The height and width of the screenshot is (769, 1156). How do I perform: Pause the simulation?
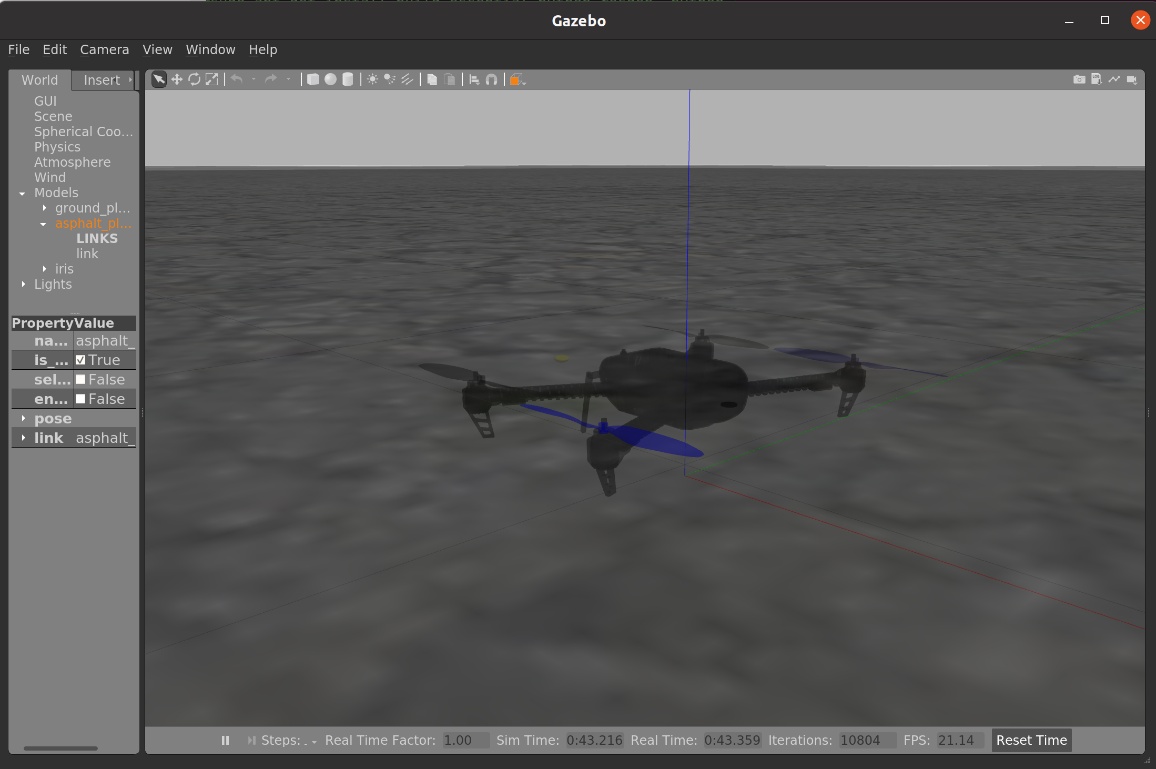pyautogui.click(x=225, y=740)
